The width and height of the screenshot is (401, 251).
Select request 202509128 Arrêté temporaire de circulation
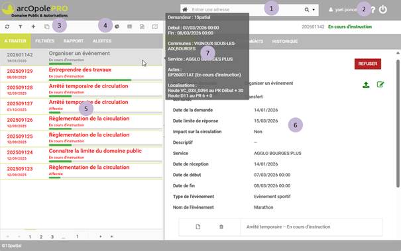point(82,90)
